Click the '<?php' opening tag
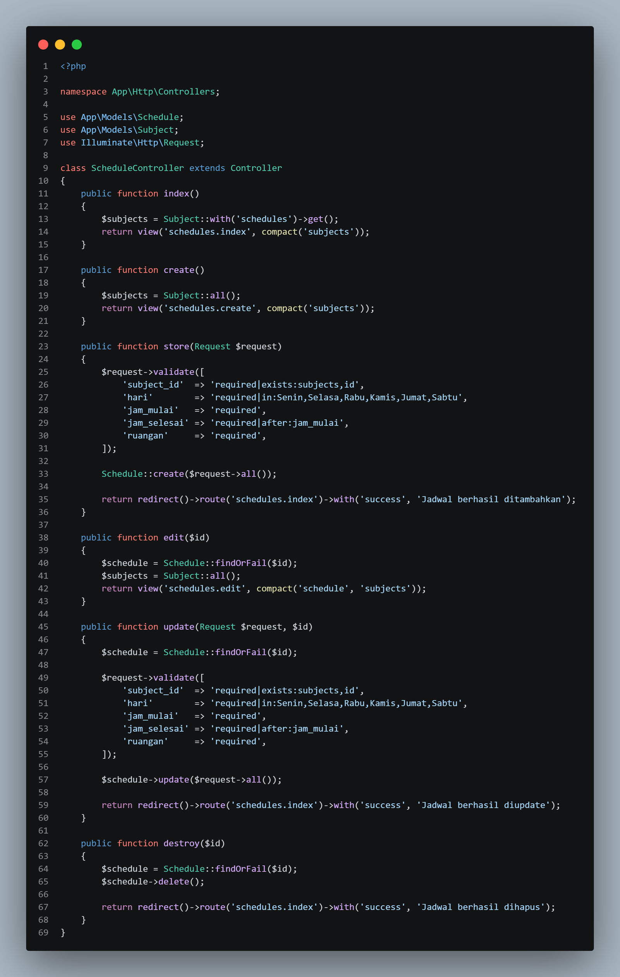Viewport: 620px width, 977px height. point(73,66)
